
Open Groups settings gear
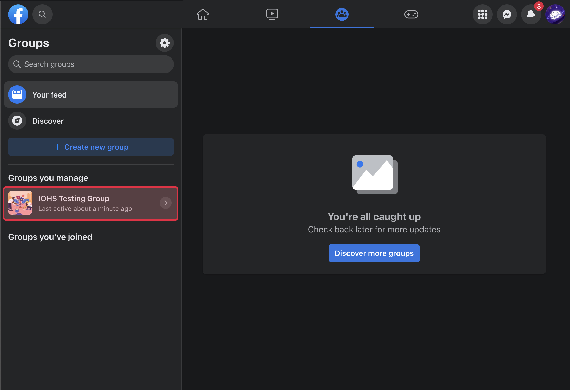[164, 43]
